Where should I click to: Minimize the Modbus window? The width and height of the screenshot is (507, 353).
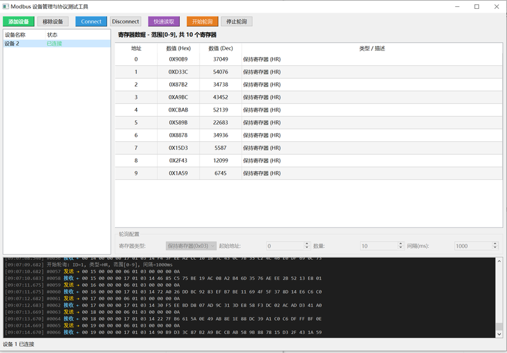(457, 6)
